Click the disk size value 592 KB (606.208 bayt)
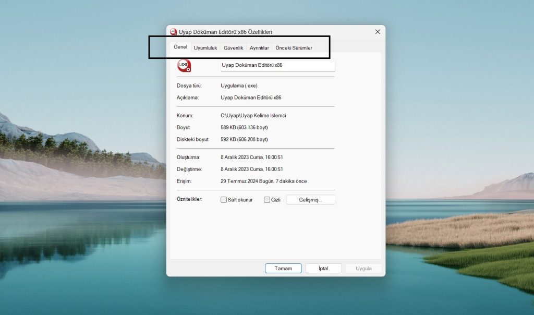Screen dimensions: 534x315 (x=244, y=139)
